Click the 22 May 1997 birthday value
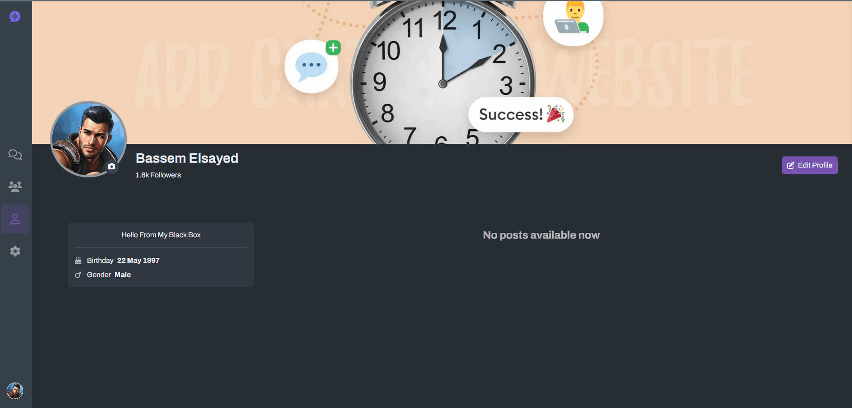Viewport: 852px width, 408px height. tap(139, 261)
